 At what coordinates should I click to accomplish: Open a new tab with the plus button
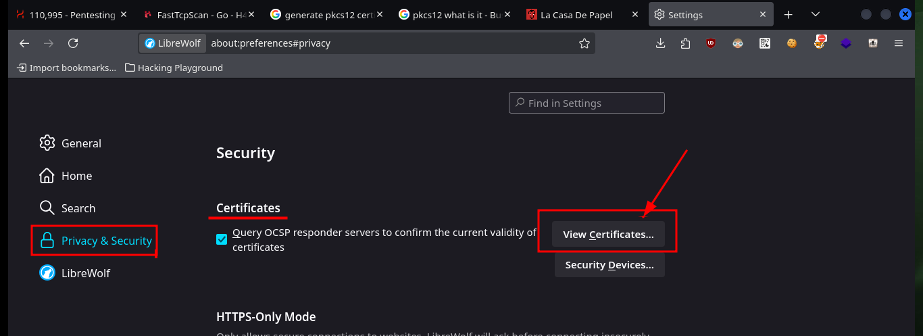[x=788, y=14]
